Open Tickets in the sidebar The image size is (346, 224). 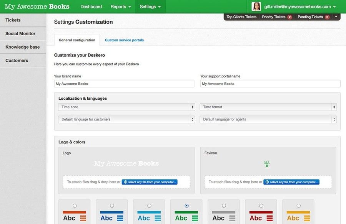tap(23, 20)
